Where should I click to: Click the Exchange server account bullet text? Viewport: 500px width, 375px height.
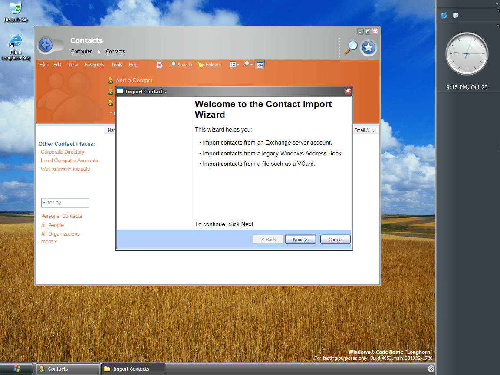click(267, 143)
